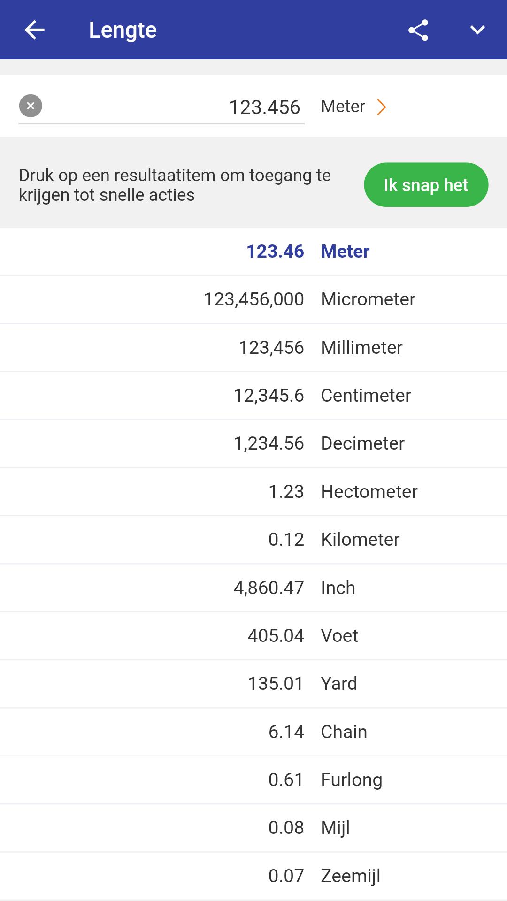Viewport: 507px width, 901px height.
Task: Dismiss hint with Ik snap het button
Action: click(426, 185)
